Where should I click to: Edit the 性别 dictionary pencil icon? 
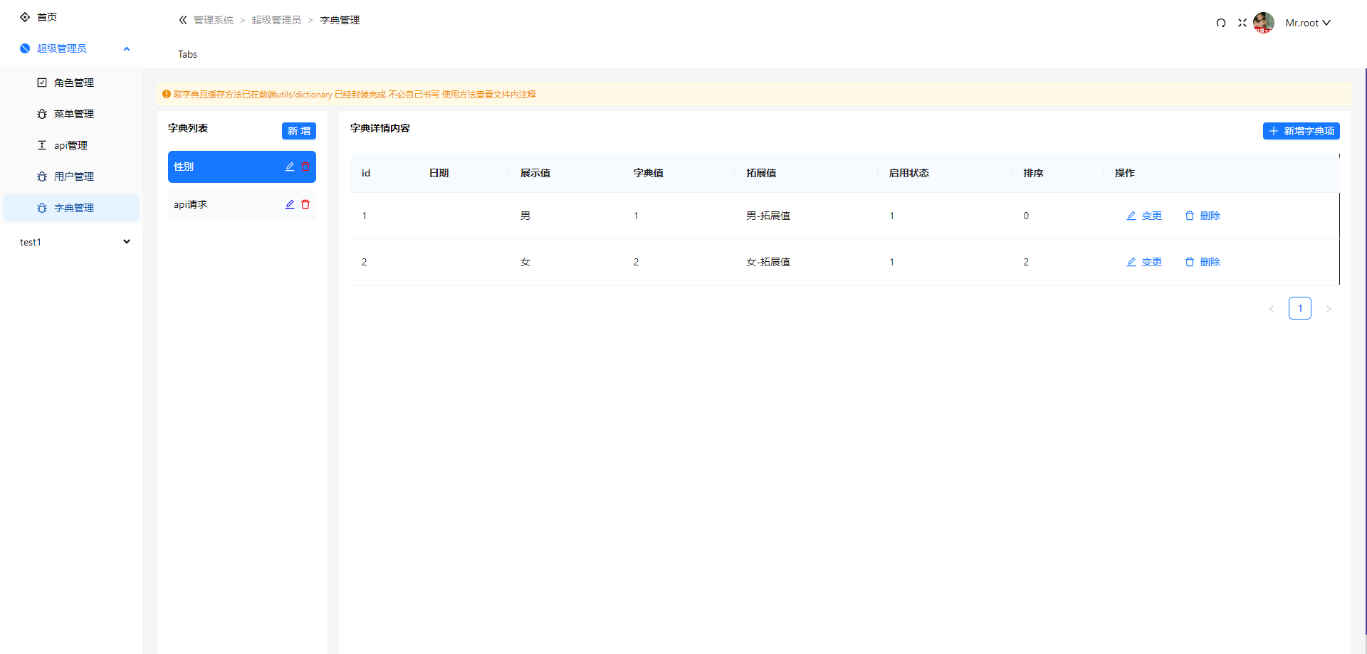290,167
